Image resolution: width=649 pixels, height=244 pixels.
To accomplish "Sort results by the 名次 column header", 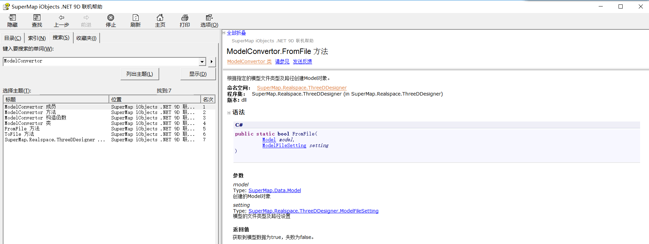I will (208, 99).
